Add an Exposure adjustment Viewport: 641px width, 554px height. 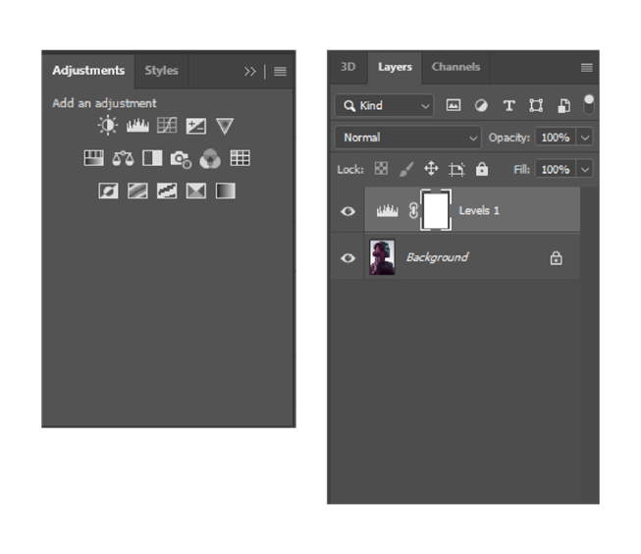coord(196,126)
